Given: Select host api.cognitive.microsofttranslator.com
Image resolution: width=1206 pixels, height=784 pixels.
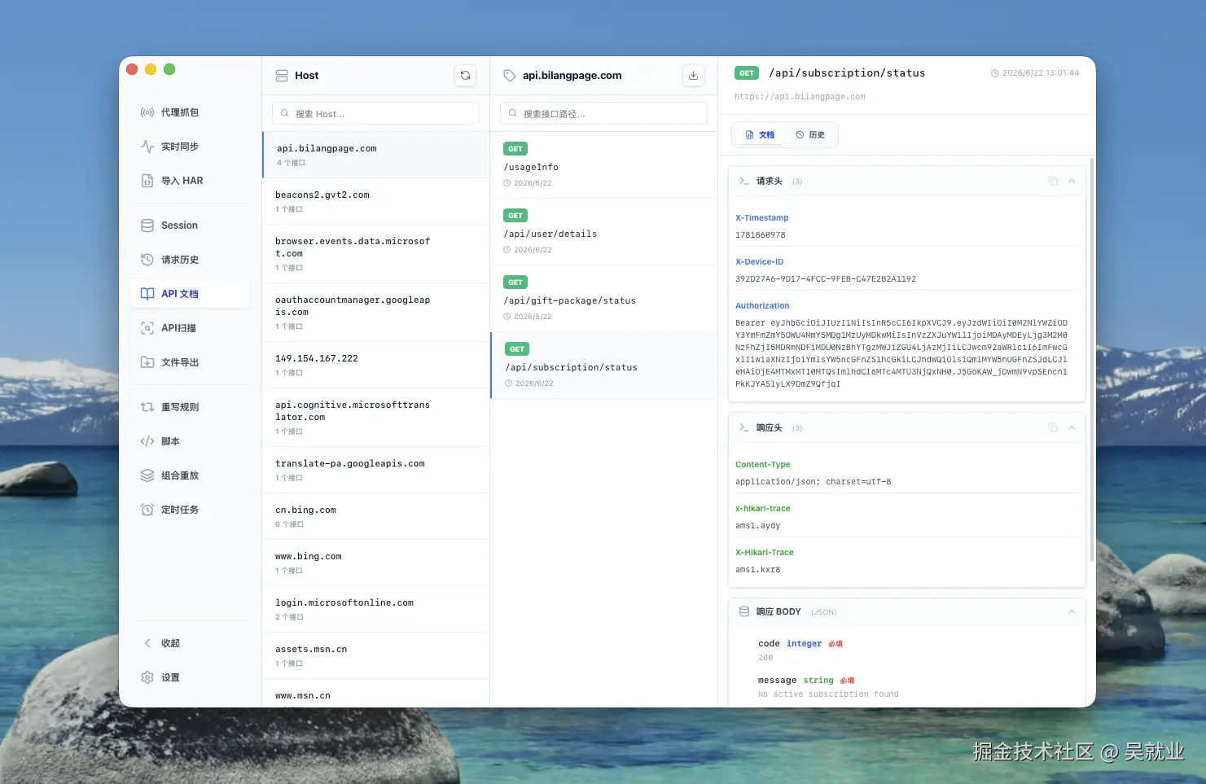Looking at the screenshot, I should pos(375,418).
